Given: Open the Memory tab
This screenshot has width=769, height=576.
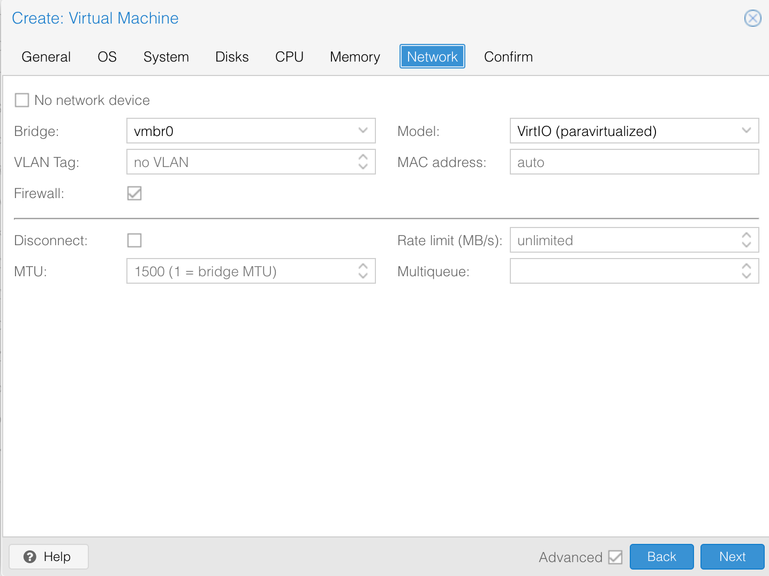Looking at the screenshot, I should [x=355, y=57].
